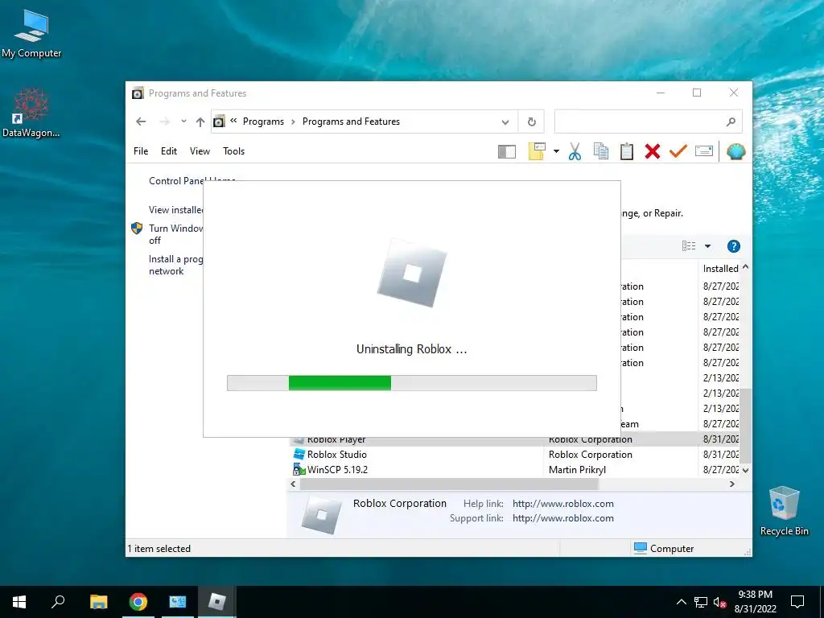Click the search magnifier icon

tap(731, 122)
